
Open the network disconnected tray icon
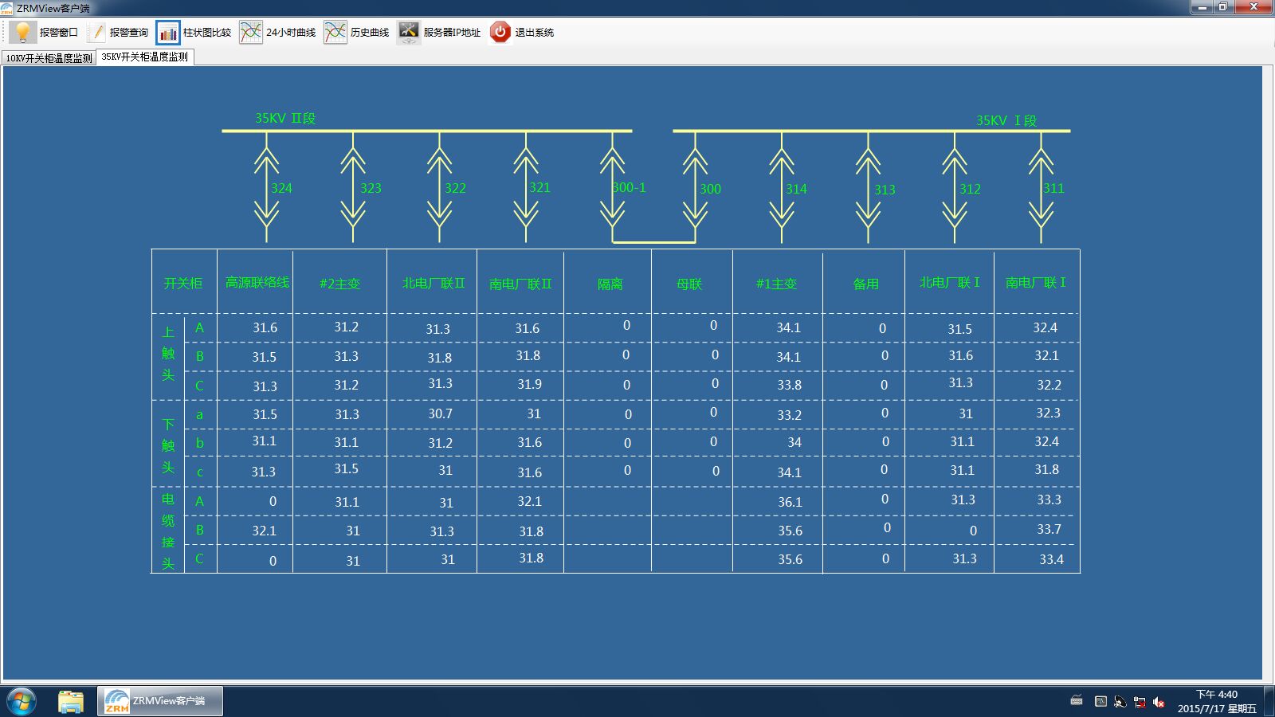click(x=1139, y=702)
